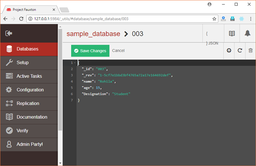Bookmark this page with the star icon
This screenshot has width=256, height=166.
214,19
